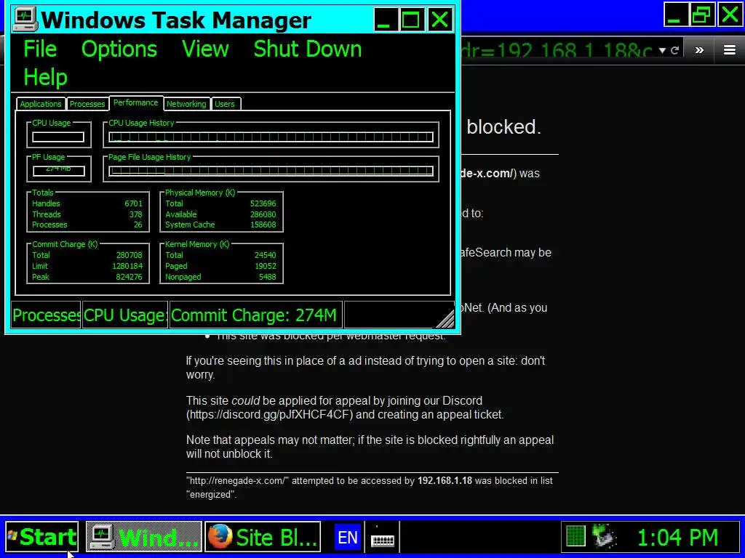Image resolution: width=745 pixels, height=558 pixels.
Task: Click the Processes count 26
Action: tap(138, 225)
